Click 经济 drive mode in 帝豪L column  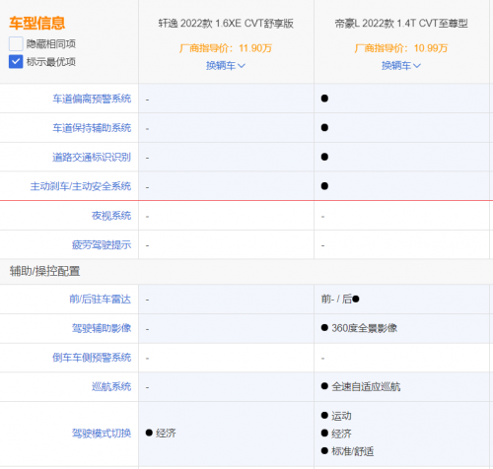point(336,434)
